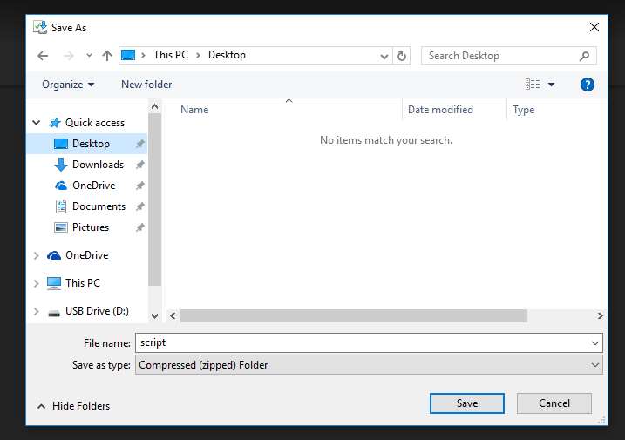625x440 pixels.
Task: Open the Help question mark icon
Action: (x=588, y=85)
